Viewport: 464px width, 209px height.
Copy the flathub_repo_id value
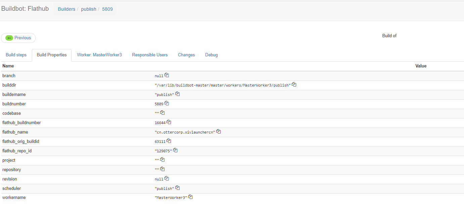pos(175,150)
